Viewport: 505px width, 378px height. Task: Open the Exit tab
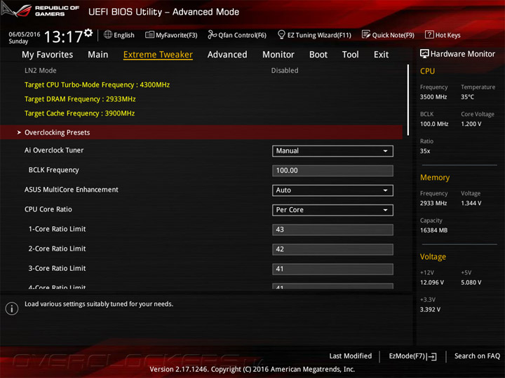click(382, 55)
